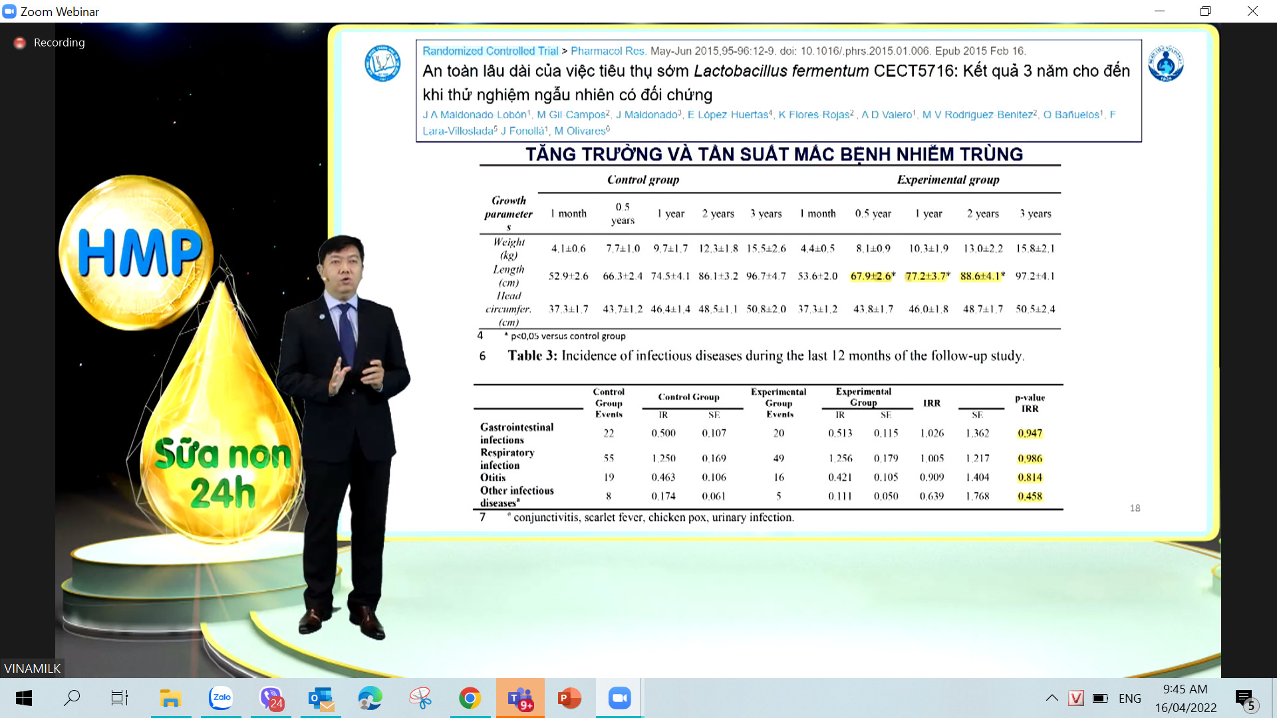
Task: Open Windows taskbar search
Action: 72,698
